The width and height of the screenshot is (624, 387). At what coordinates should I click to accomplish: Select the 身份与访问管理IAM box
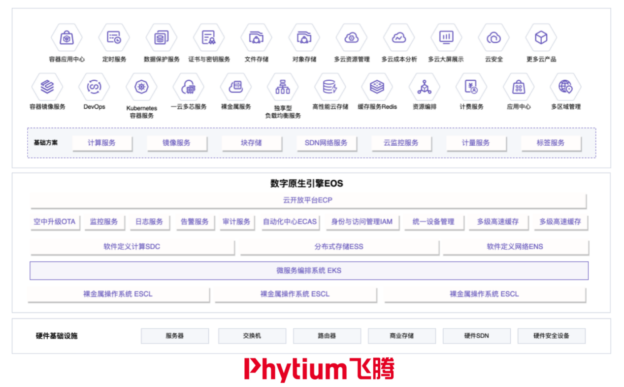point(362,222)
